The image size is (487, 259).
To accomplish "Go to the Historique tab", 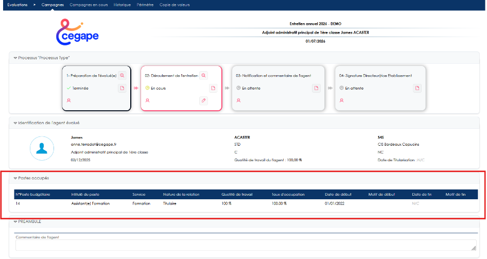I will (x=122, y=5).
